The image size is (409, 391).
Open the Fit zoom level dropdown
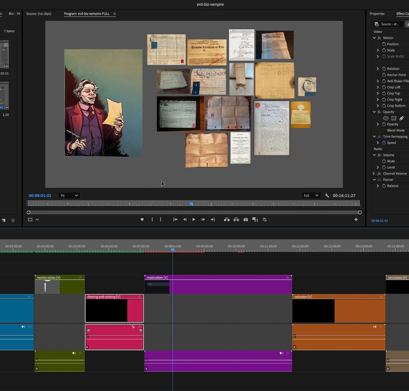[69, 195]
